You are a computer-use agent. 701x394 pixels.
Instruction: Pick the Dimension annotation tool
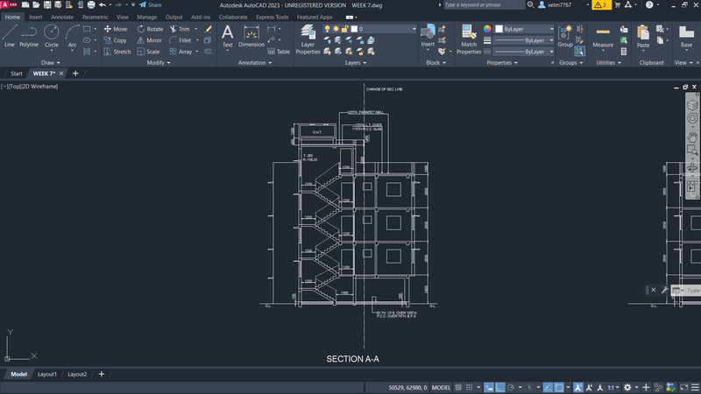point(251,35)
